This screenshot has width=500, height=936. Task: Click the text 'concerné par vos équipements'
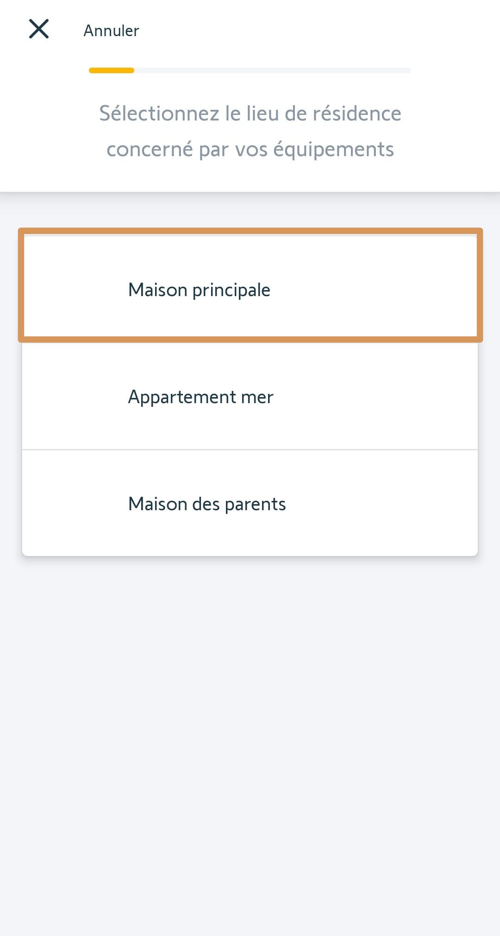[250, 150]
